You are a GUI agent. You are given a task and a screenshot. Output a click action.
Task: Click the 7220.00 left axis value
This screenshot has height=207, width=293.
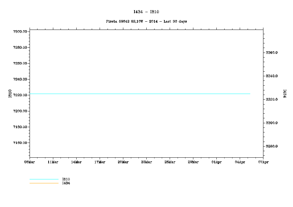20,95
